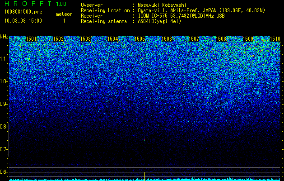The height and width of the screenshot is (181, 284).
Task: Click the yellow meteor detection marker line
Action: pyautogui.click(x=145, y=176)
